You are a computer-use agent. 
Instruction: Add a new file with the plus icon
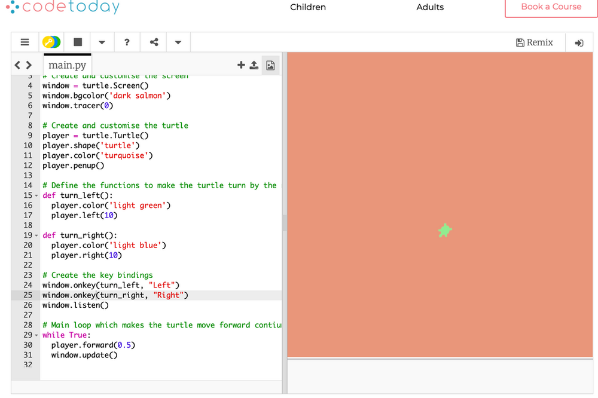tap(241, 65)
